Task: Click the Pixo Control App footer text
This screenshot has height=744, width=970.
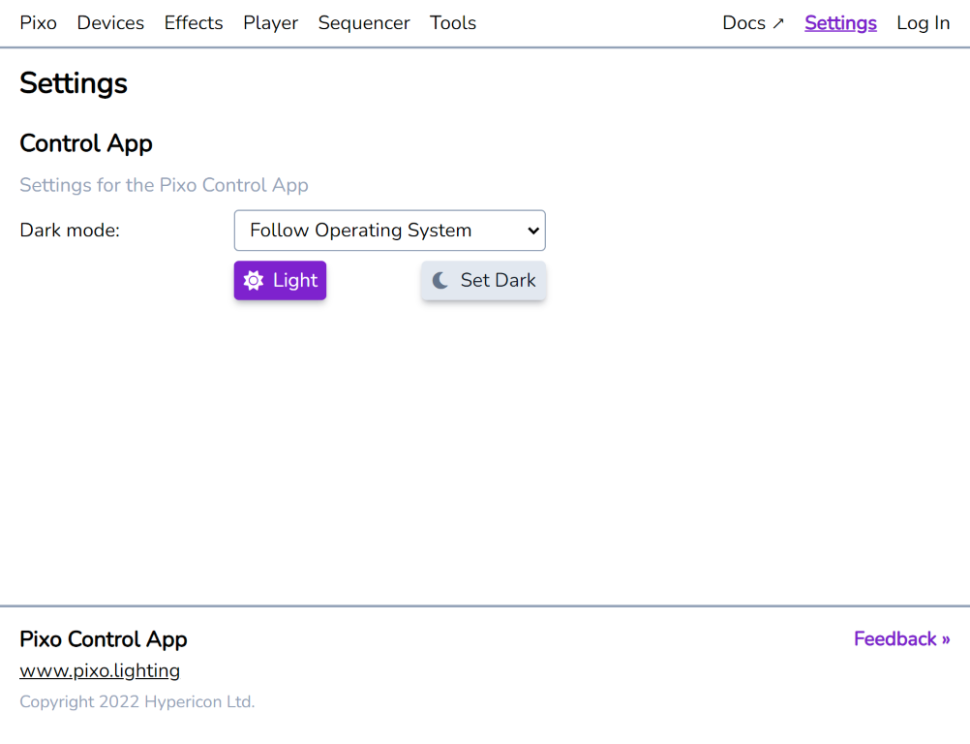Action: pos(104,639)
